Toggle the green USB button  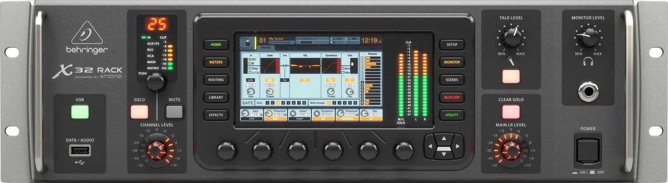pyautogui.click(x=80, y=112)
